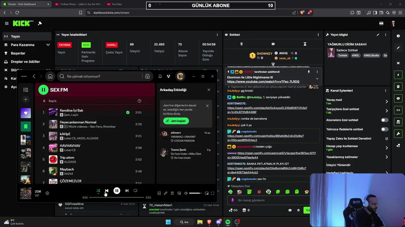Mute Spotify using the speaker icon
The height and width of the screenshot is (227, 405).
(x=186, y=193)
